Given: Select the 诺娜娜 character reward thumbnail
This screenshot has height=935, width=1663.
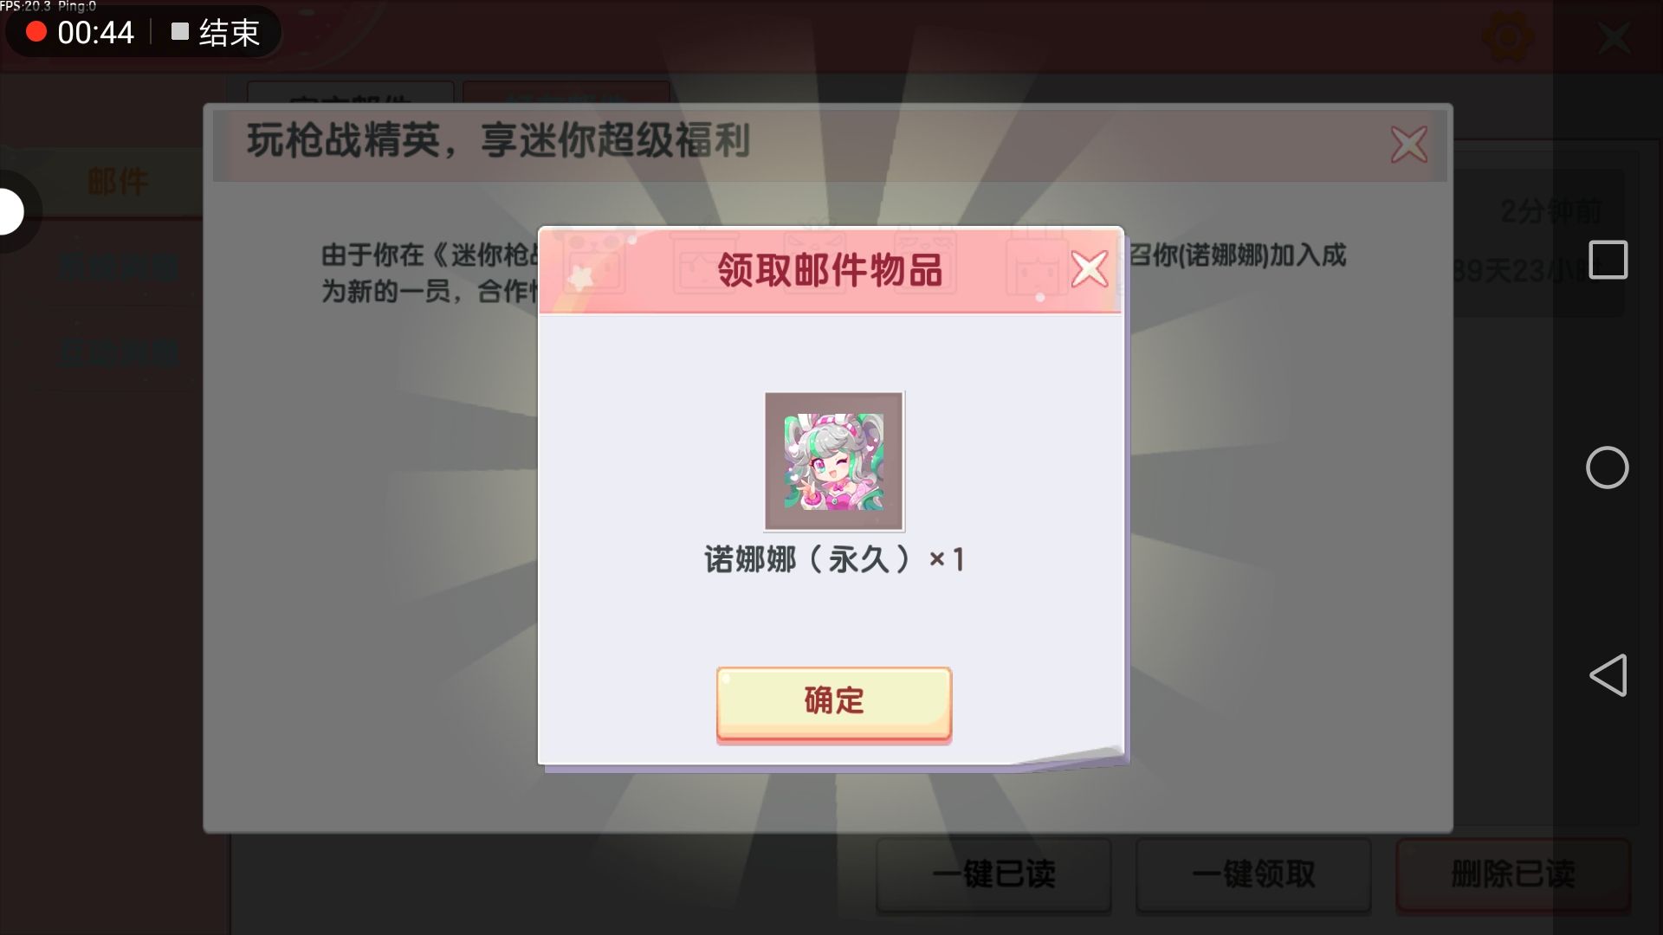Looking at the screenshot, I should pos(834,461).
